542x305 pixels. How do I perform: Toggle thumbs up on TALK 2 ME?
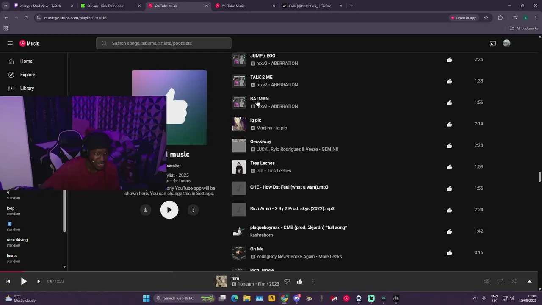pyautogui.click(x=449, y=81)
